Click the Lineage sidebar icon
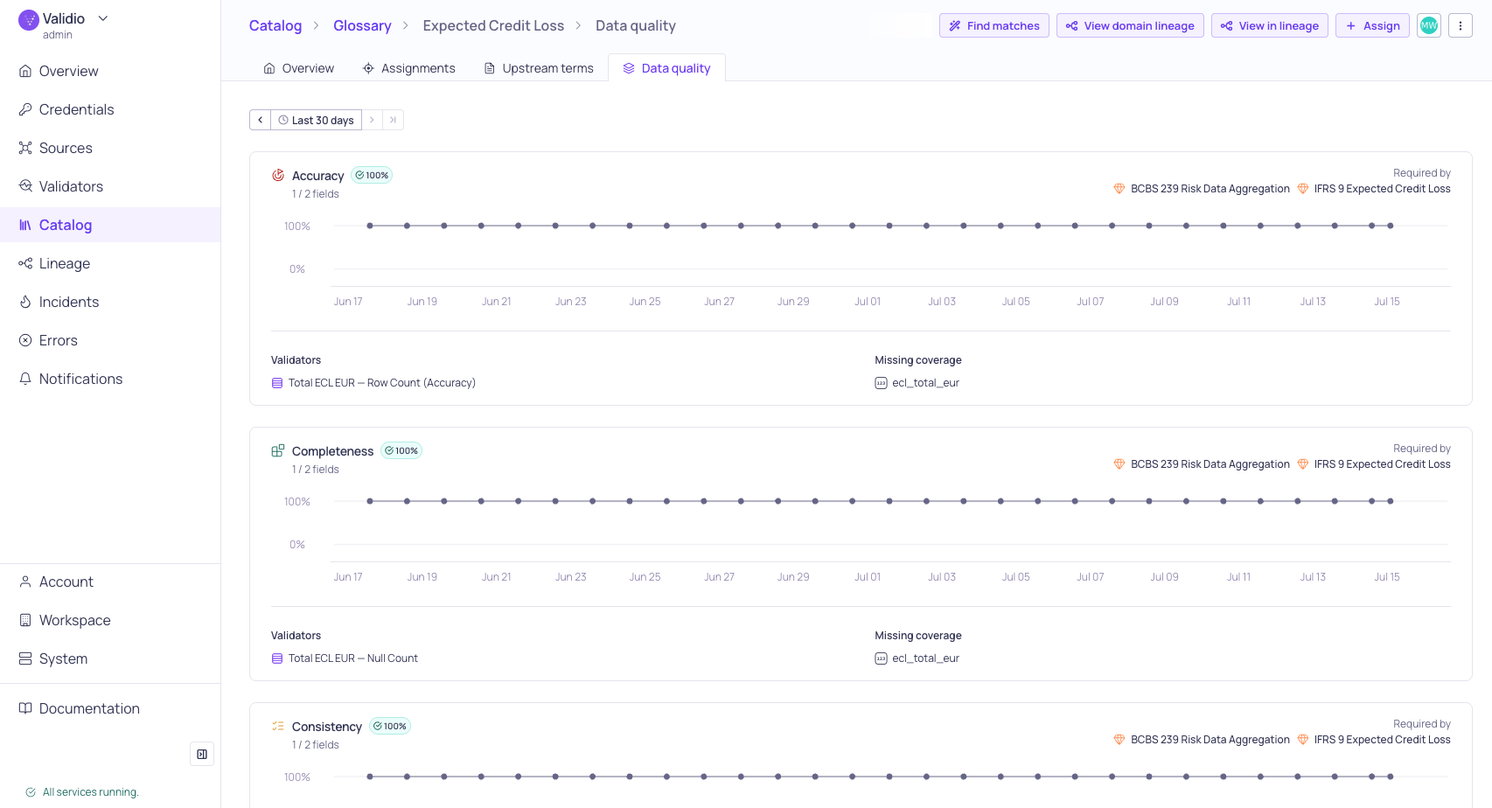Viewport: 1492px width, 808px height. tap(25, 263)
